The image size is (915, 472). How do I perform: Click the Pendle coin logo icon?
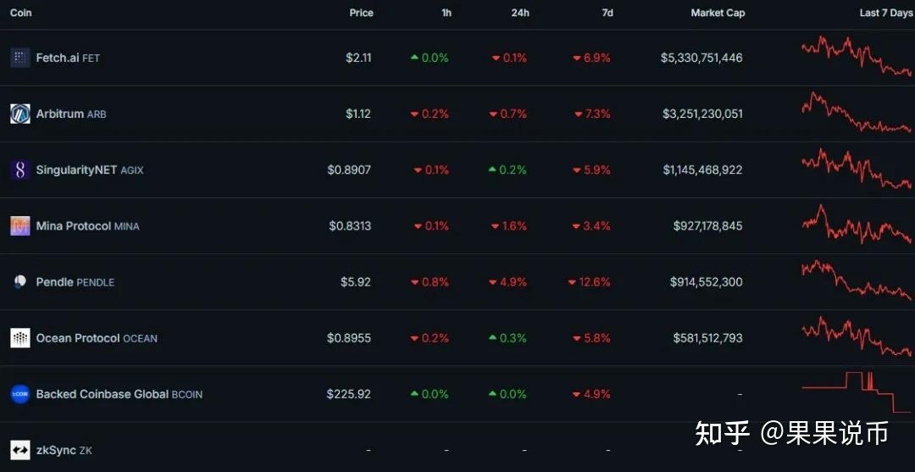coord(19,281)
